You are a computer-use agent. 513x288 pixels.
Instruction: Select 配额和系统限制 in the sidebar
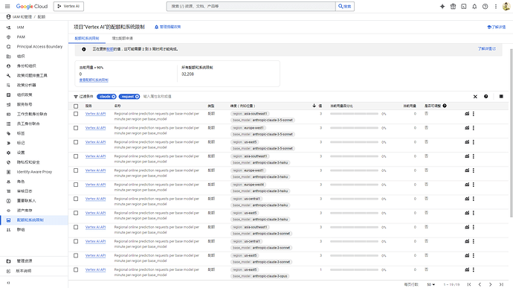pos(34,220)
